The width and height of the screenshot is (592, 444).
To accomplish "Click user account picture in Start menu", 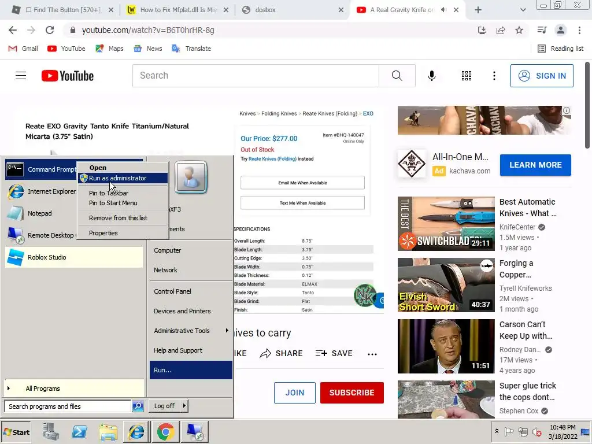I will 191,177.
